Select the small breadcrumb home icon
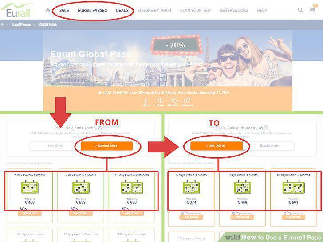The width and height of the screenshot is (323, 242). click(x=3, y=25)
